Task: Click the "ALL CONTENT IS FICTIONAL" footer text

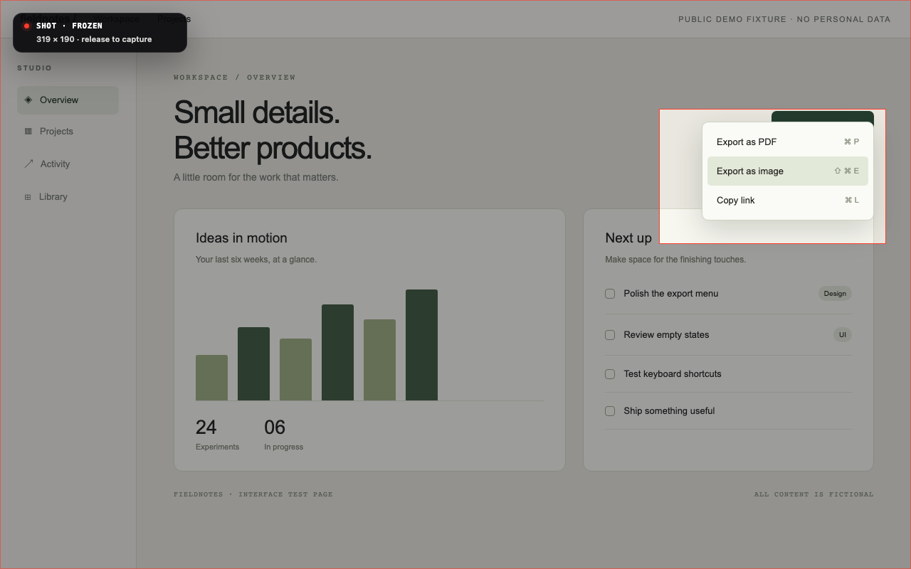Action: [x=814, y=494]
